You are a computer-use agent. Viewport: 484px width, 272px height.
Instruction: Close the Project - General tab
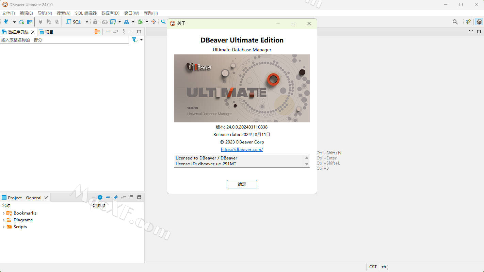(x=46, y=198)
